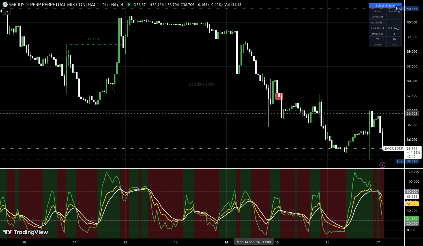Click the 36.905 crosshair price label
Image resolution: width=423 pixels, height=246 pixels.
412,114
